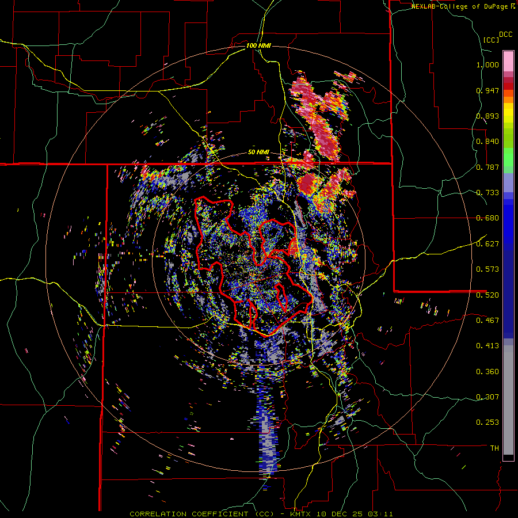Select the 0.307 legend value
The width and height of the screenshot is (518, 518).
tap(487, 397)
